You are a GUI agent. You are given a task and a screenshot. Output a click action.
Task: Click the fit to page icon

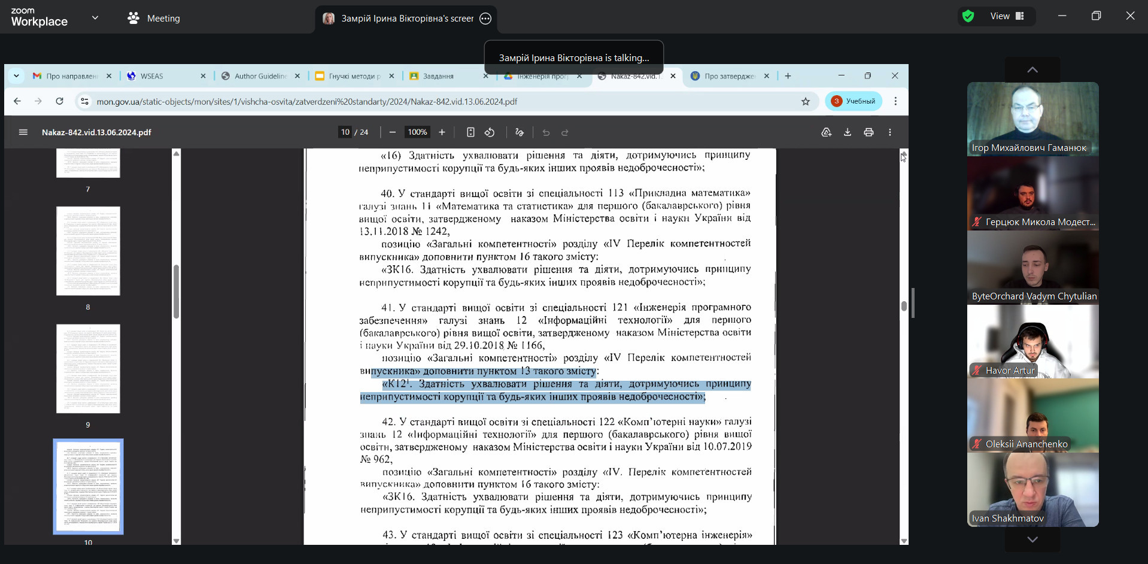pos(470,132)
